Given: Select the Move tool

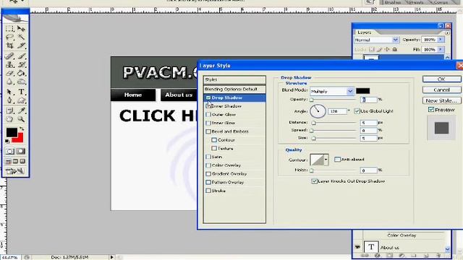Looking at the screenshot, I should pos(21,29).
